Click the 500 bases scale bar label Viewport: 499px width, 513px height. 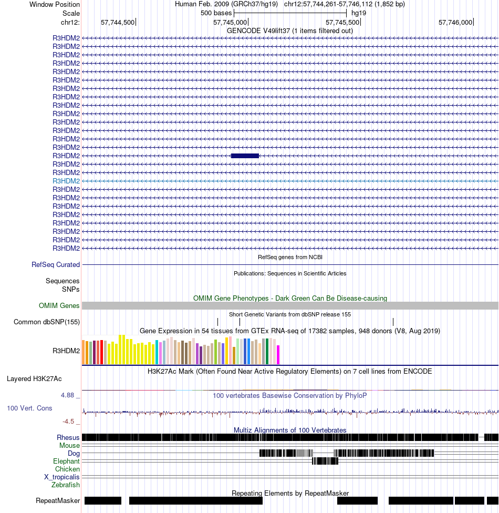[x=216, y=13]
